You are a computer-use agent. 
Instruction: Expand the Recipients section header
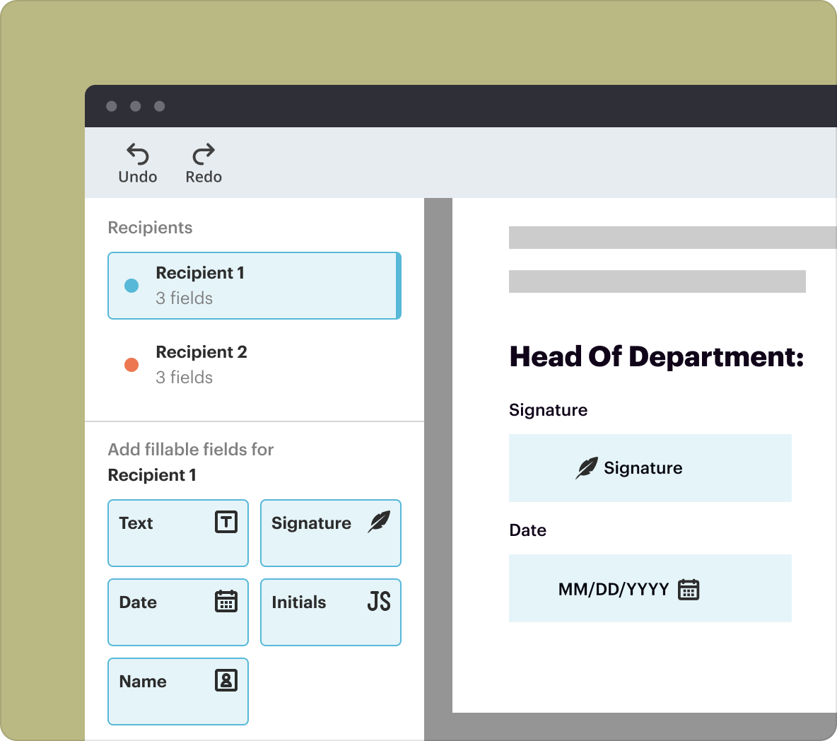pos(150,227)
